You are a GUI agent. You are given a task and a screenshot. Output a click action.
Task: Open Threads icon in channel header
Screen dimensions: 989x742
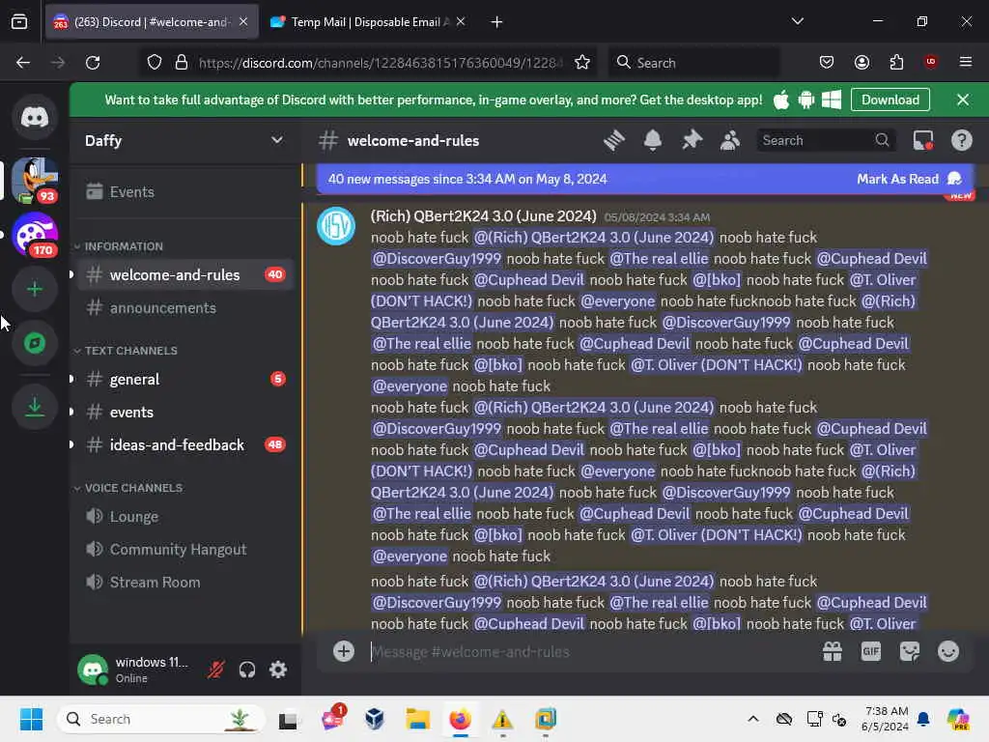tap(613, 140)
